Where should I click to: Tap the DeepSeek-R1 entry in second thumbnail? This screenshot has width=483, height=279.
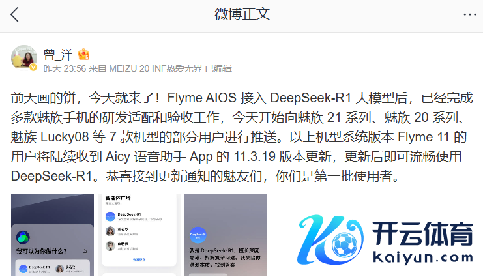134,216
